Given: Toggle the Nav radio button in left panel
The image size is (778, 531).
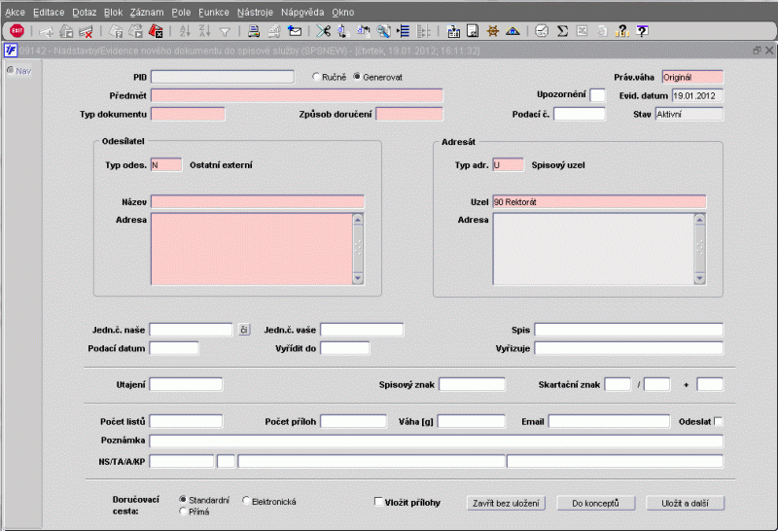Looking at the screenshot, I should [11, 70].
